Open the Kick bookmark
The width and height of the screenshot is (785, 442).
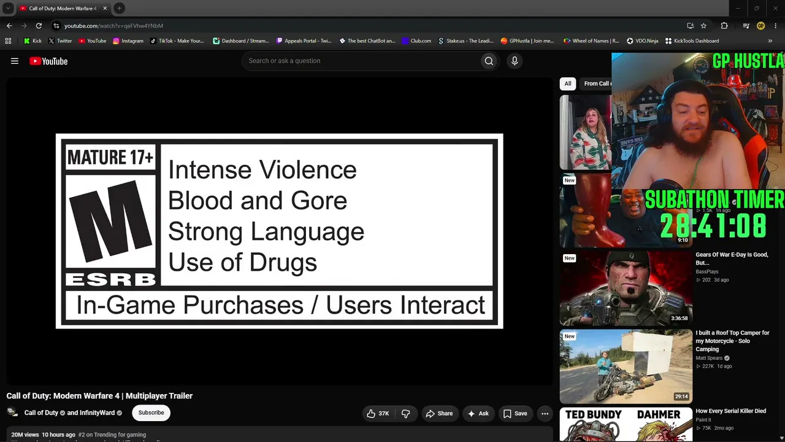pyautogui.click(x=33, y=41)
